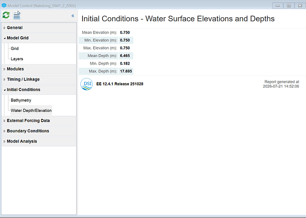Collapse the sidebar with double chevron
This screenshot has width=306, height=218.
point(73,16)
